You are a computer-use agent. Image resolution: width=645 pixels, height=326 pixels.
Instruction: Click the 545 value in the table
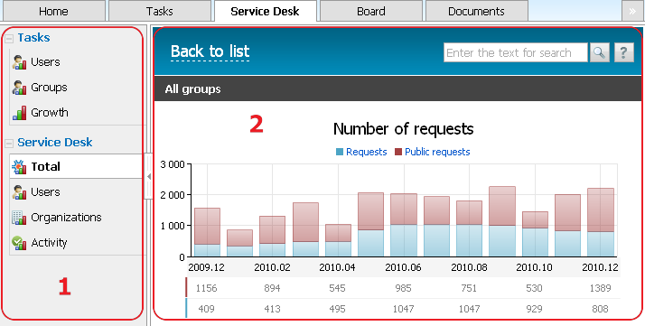(337, 288)
